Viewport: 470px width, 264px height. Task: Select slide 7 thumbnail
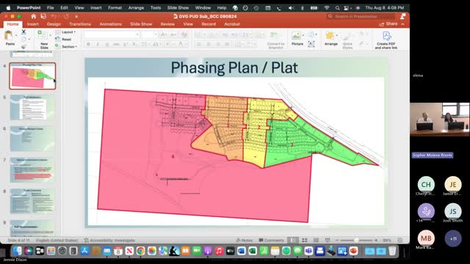32,170
